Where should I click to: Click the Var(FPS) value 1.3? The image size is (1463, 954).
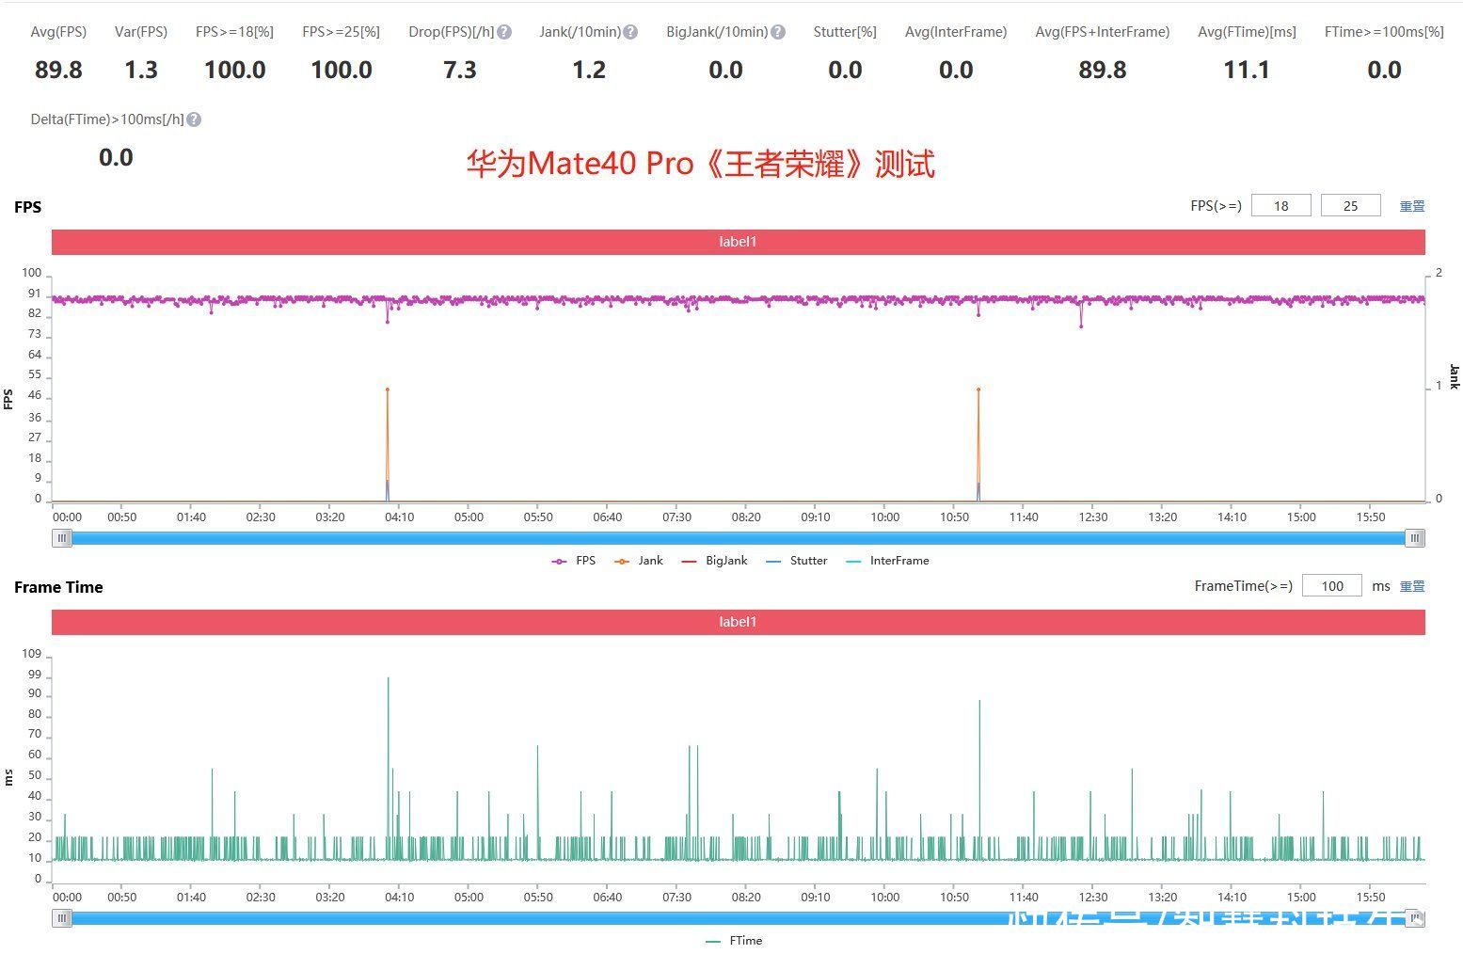[x=141, y=71]
